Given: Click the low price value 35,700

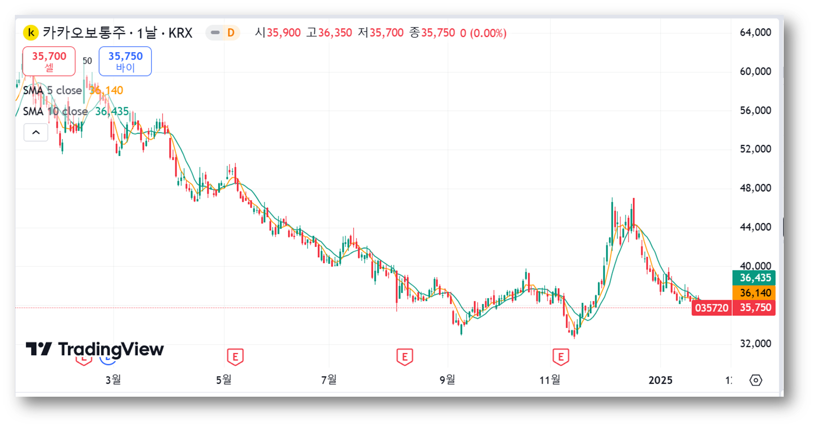Looking at the screenshot, I should click(x=387, y=33).
